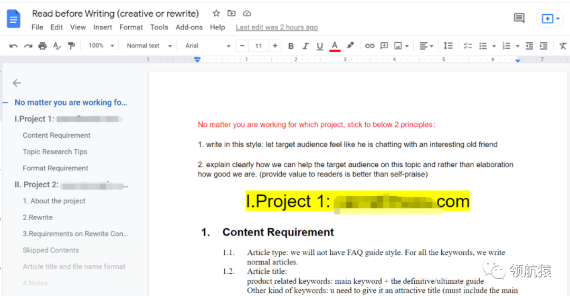Screen dimensions: 570x296
Task: Open the Arial font dropdown
Action: coord(207,46)
